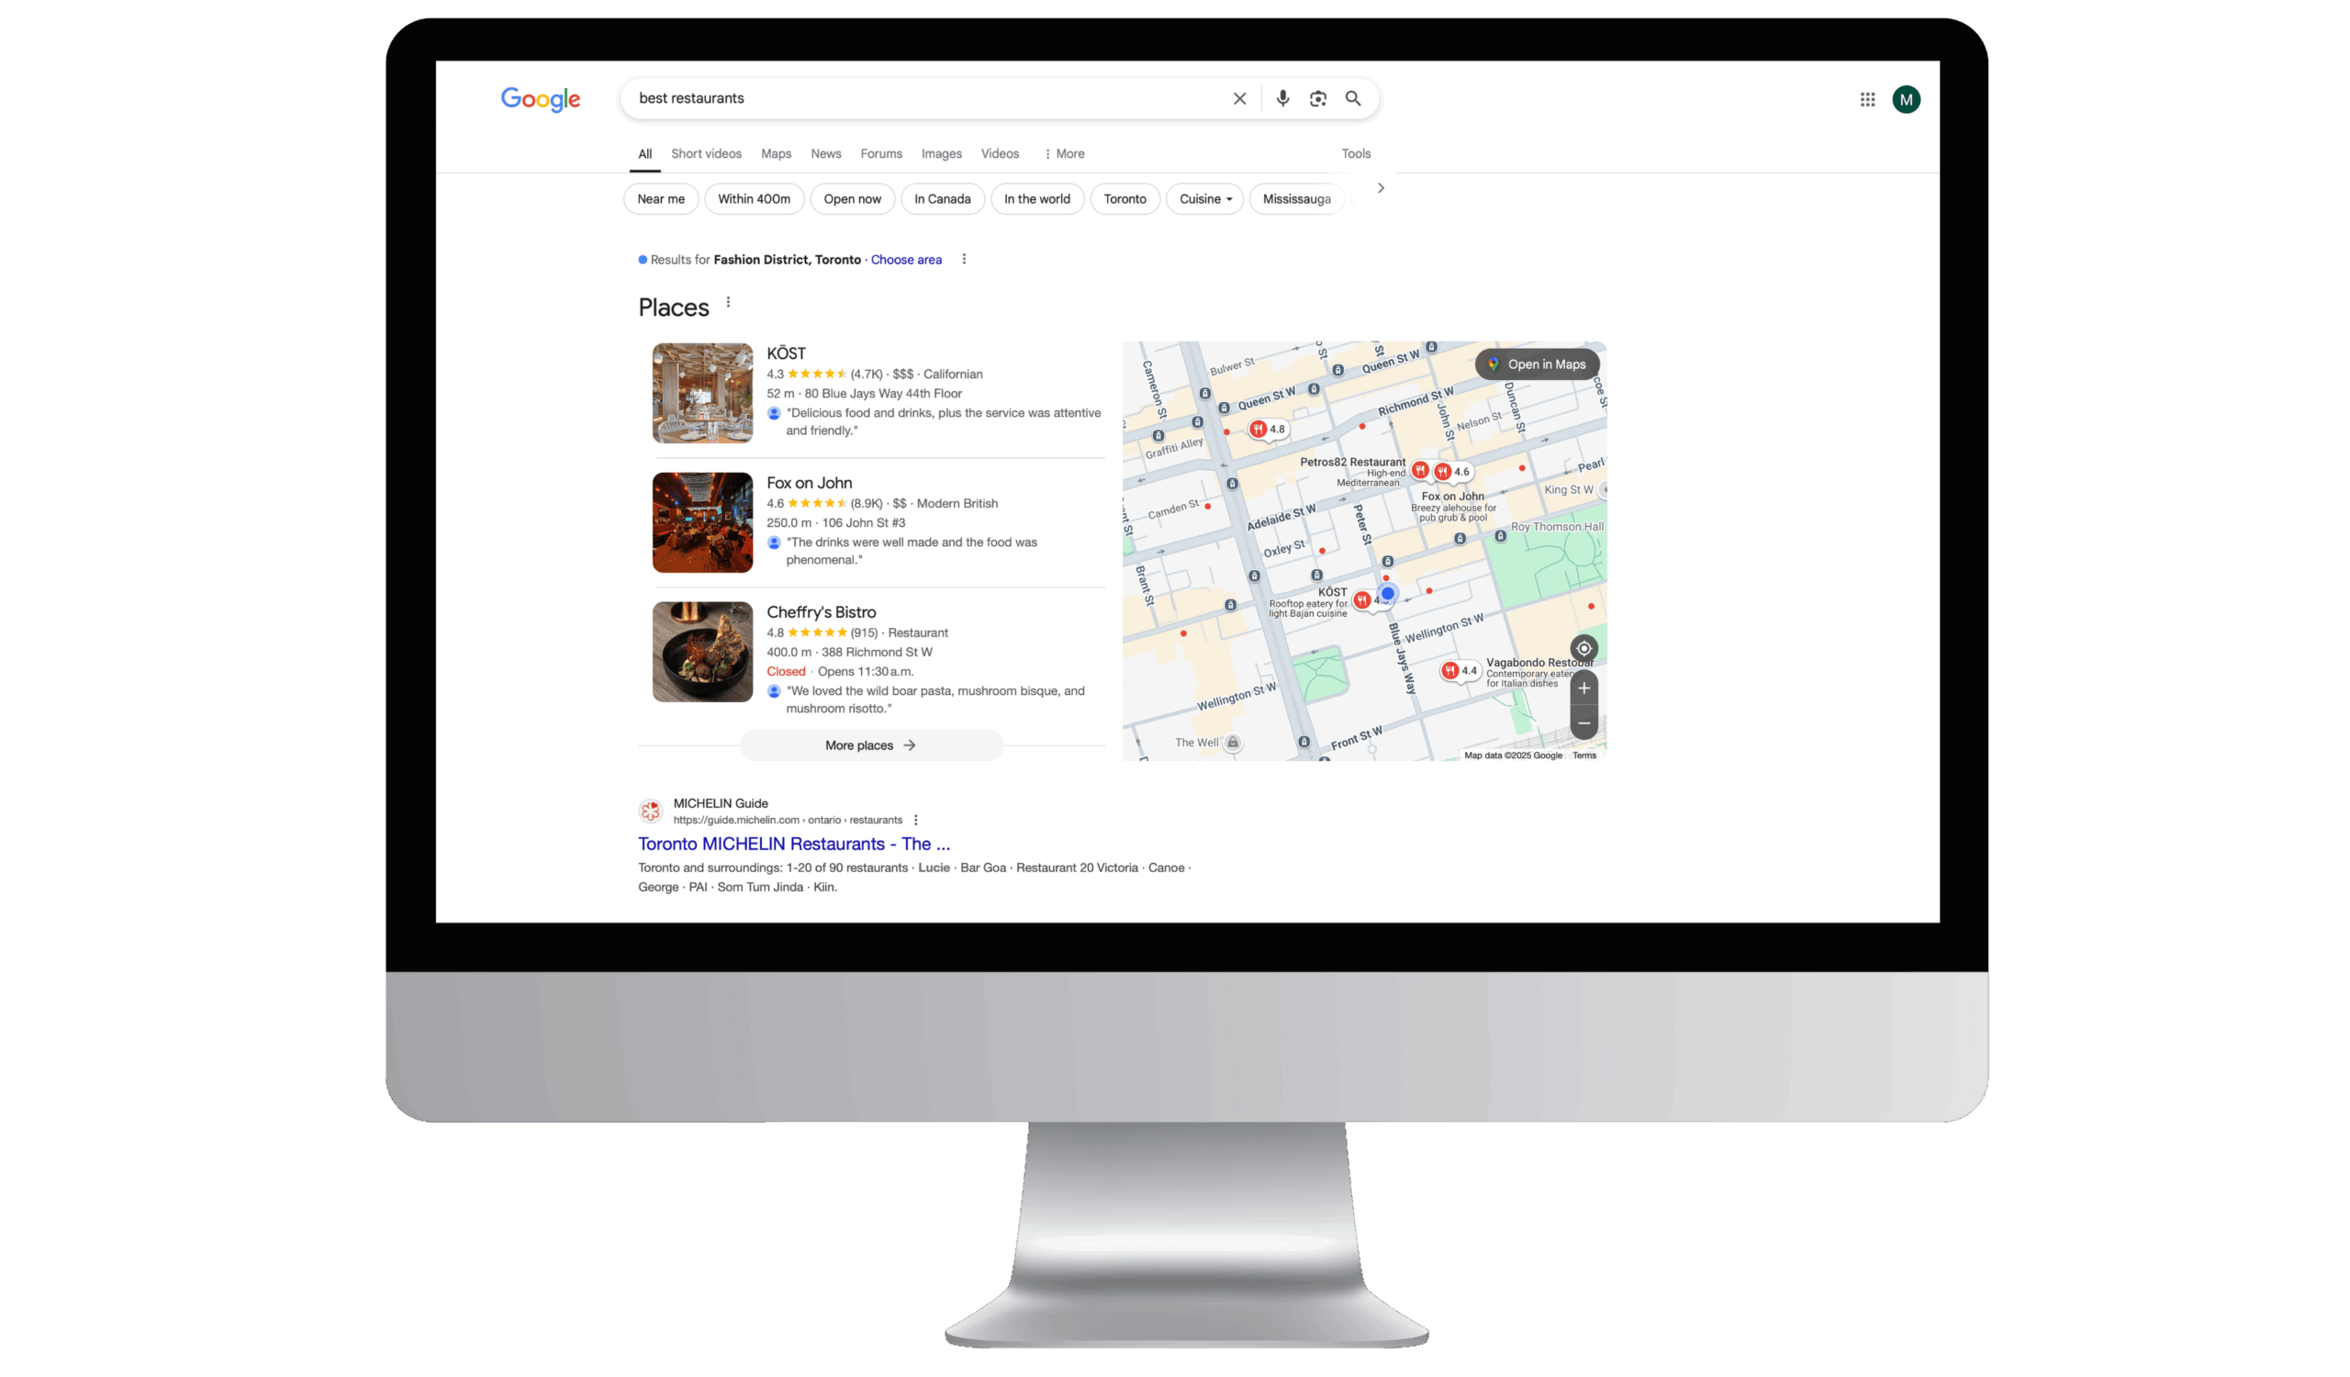This screenshot has width=2350, height=1377.
Task: Click the Vagabondo 4.4 map pin
Action: point(1460,670)
